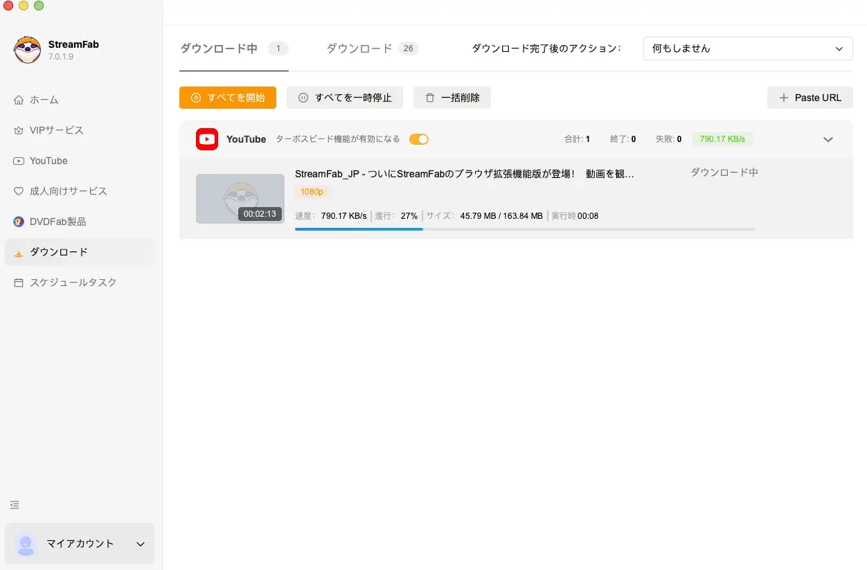Click the 1 count badge on ダウンロード中 tab
This screenshot has height=570, width=867.
pos(278,48)
